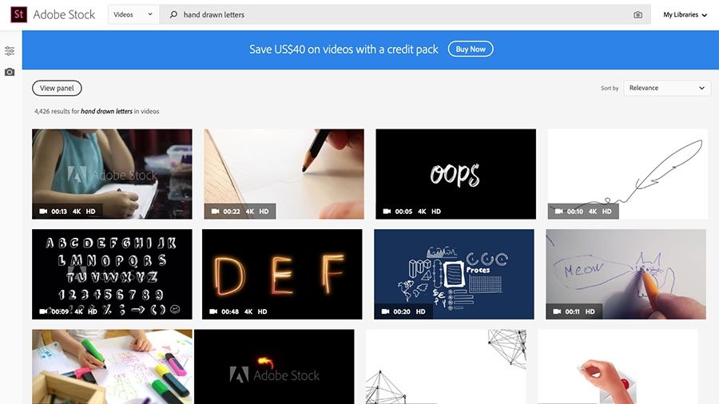Open the flame Adobe Stock watermark video thumbnail

point(274,366)
